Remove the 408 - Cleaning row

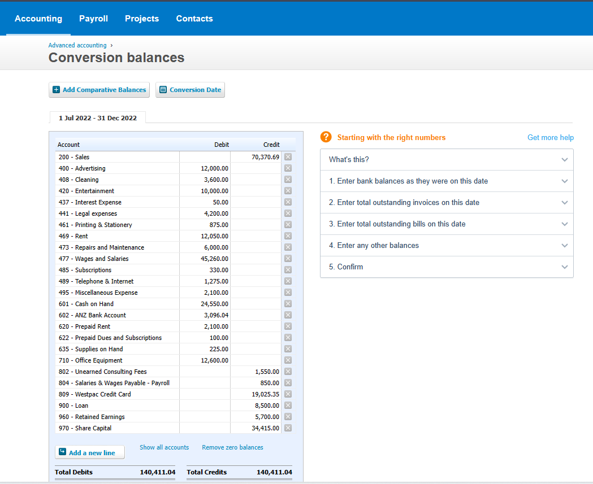288,180
